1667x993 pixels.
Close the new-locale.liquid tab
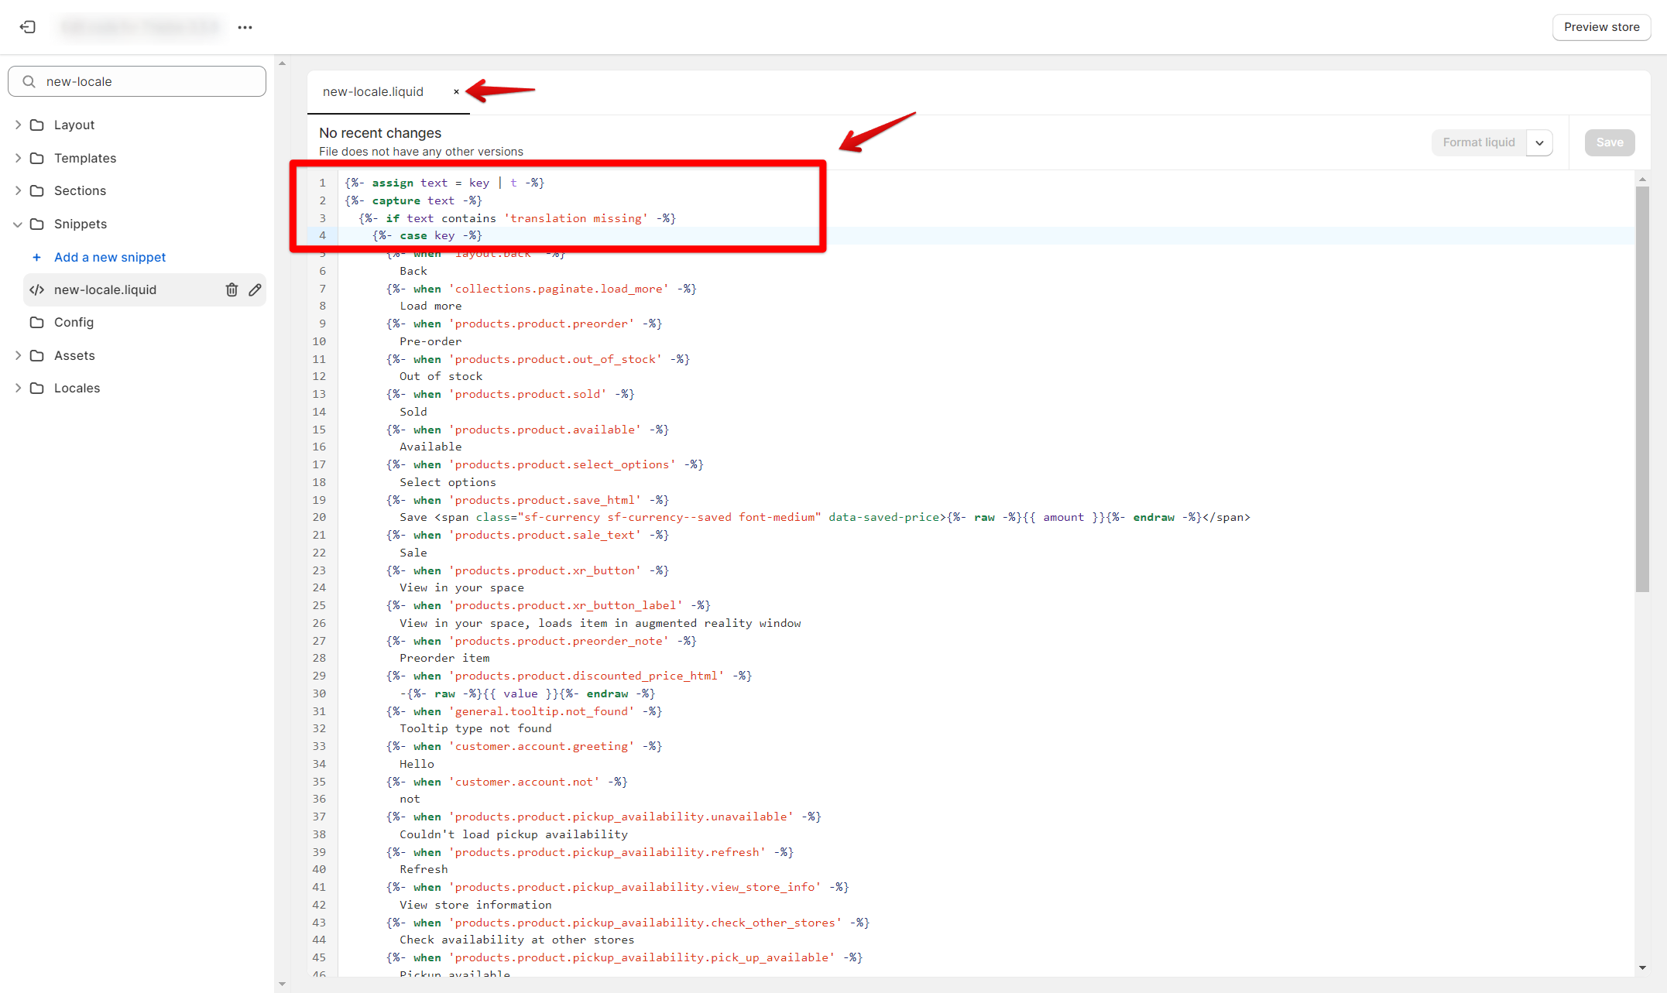456,91
